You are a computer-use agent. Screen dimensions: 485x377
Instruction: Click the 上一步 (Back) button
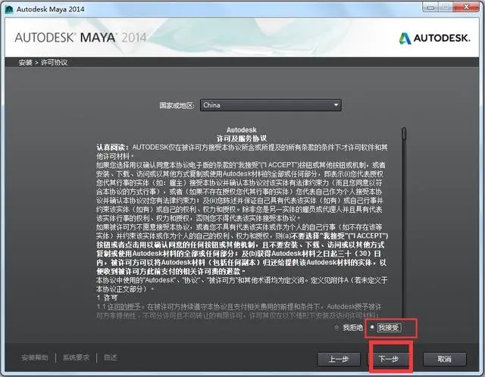coord(339,359)
